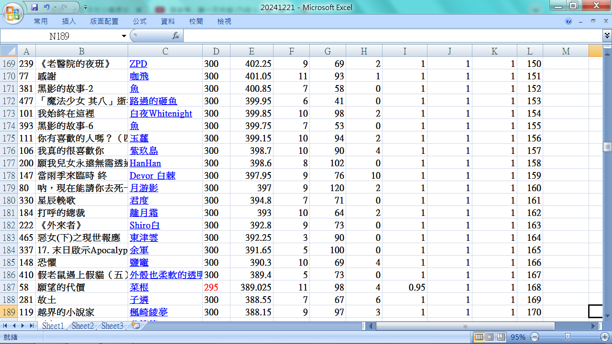Open the redo history dropdown arrow
The width and height of the screenshot is (612, 344).
74,7
